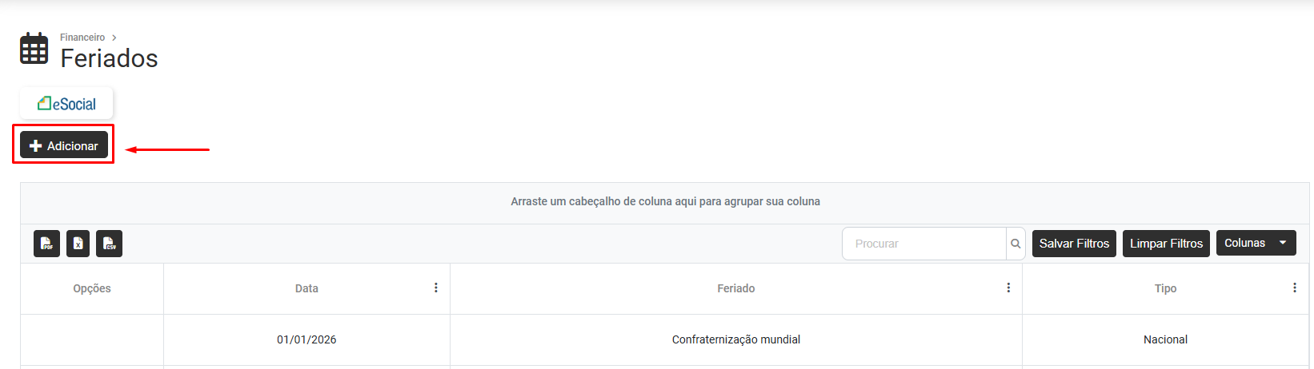1314x369 pixels.
Task: Sort by the Feriado column header
Action: (x=735, y=288)
